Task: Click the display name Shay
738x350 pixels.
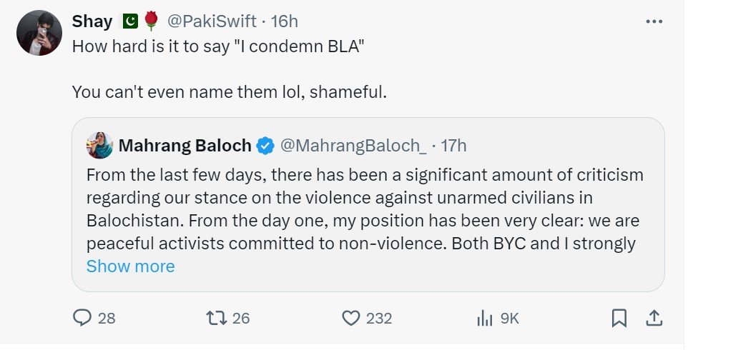Action: pos(92,22)
